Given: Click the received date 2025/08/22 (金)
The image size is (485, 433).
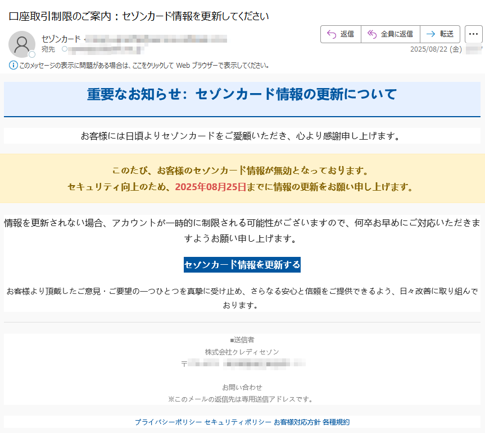Looking at the screenshot, I should click(436, 49).
